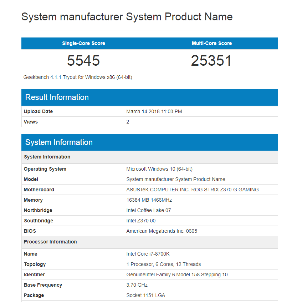Select the views count value 2
297x302 pixels.
(x=128, y=122)
